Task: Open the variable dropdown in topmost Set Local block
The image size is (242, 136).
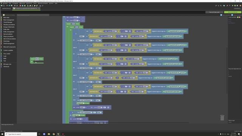Action: [x=76, y=17]
